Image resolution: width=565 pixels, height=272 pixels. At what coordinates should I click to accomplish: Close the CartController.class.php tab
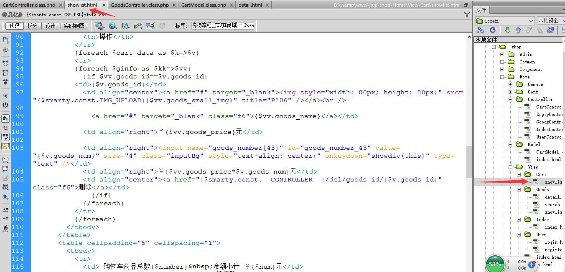[x=61, y=5]
